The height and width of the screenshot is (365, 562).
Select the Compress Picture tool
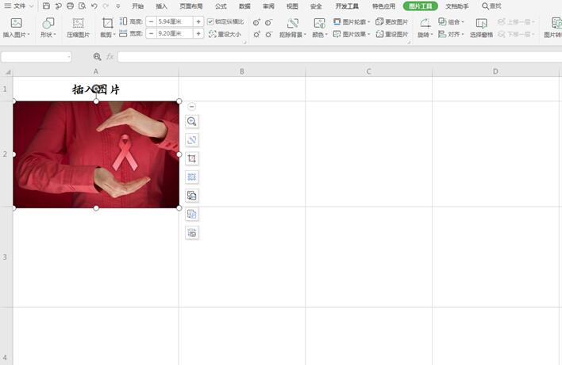(78, 28)
